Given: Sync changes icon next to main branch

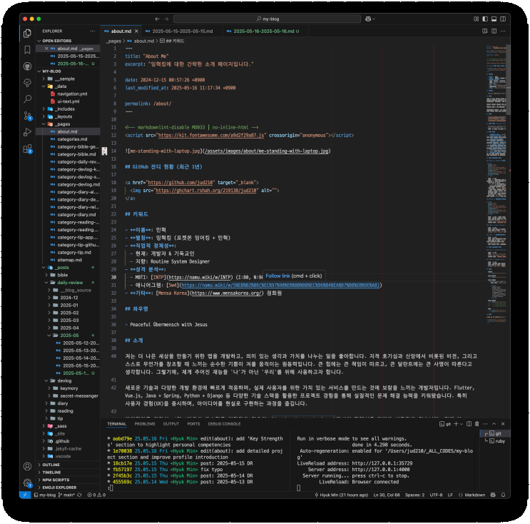Looking at the screenshot, I should pos(79,495).
